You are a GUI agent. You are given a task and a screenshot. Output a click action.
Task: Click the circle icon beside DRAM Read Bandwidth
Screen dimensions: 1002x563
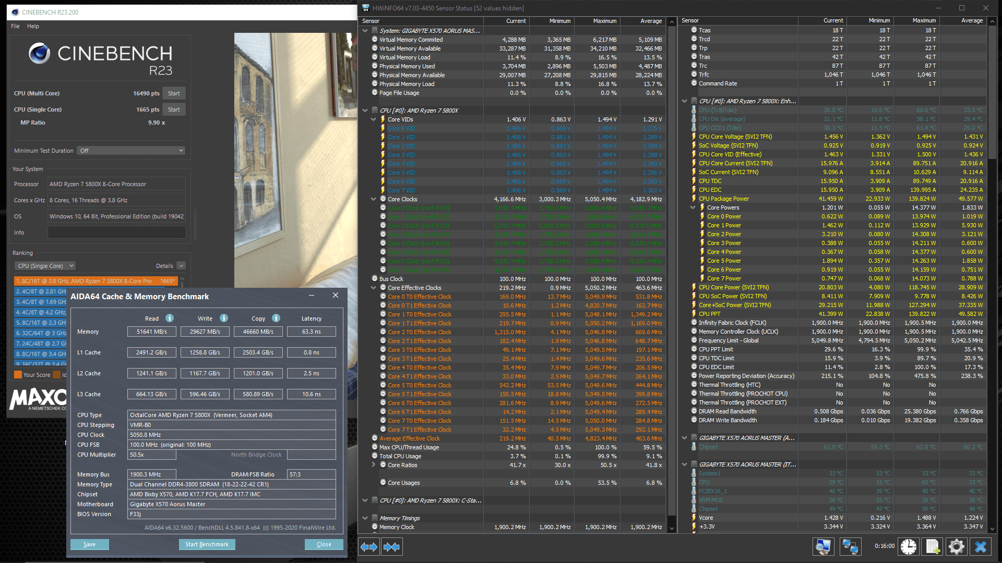click(x=694, y=411)
